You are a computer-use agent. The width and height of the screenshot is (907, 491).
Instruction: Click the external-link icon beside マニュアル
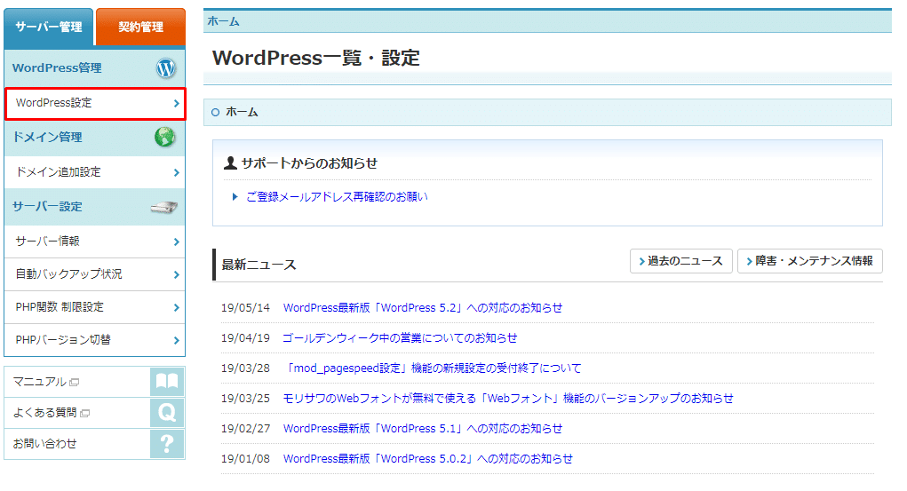(74, 383)
